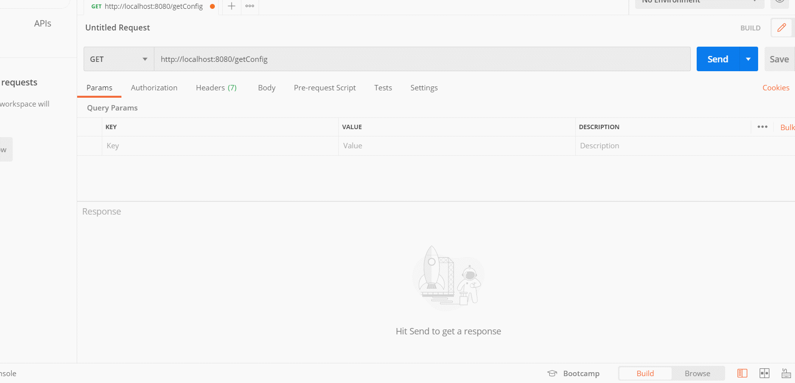Click the blue Send button

(x=718, y=59)
